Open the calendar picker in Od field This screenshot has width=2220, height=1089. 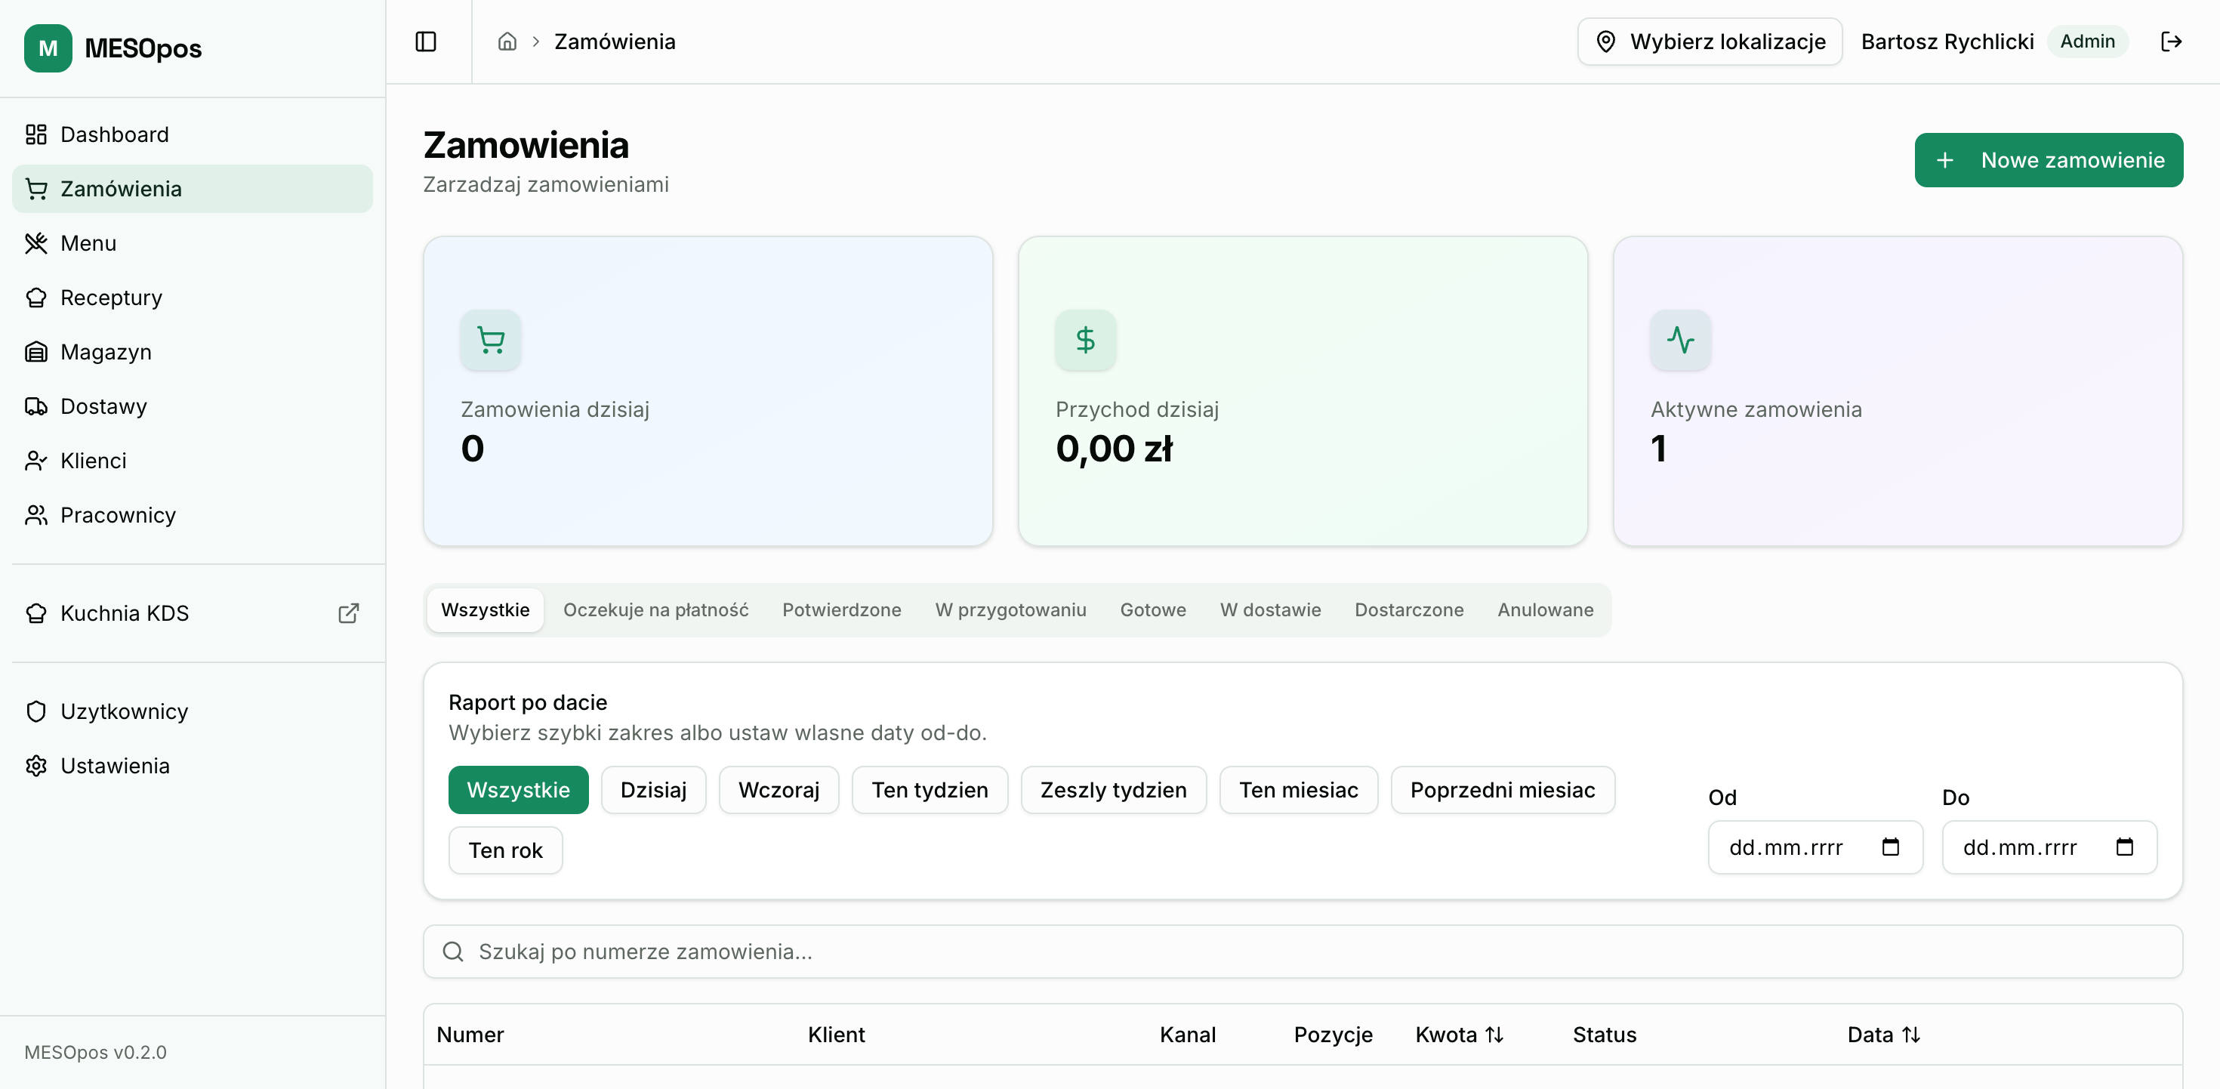coord(1890,847)
